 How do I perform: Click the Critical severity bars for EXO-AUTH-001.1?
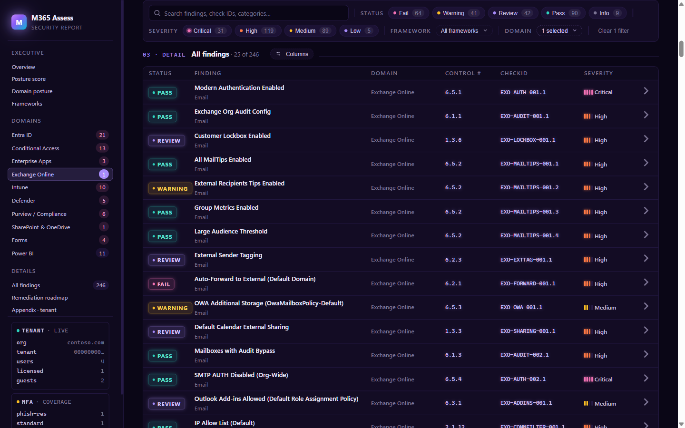(x=588, y=92)
